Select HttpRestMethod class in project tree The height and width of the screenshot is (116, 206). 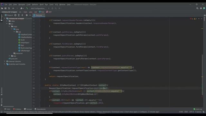25,37
